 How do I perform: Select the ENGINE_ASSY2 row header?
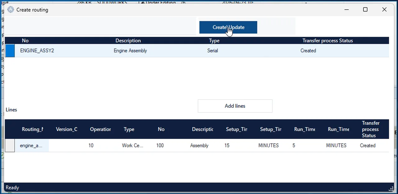[10, 51]
